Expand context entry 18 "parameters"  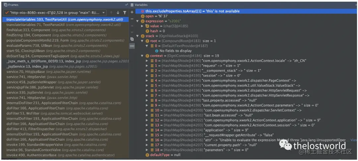147,150
